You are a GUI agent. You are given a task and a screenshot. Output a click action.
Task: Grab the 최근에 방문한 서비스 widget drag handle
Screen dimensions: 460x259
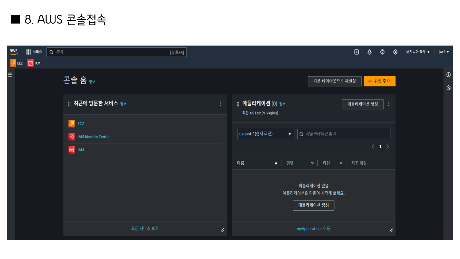pos(69,104)
